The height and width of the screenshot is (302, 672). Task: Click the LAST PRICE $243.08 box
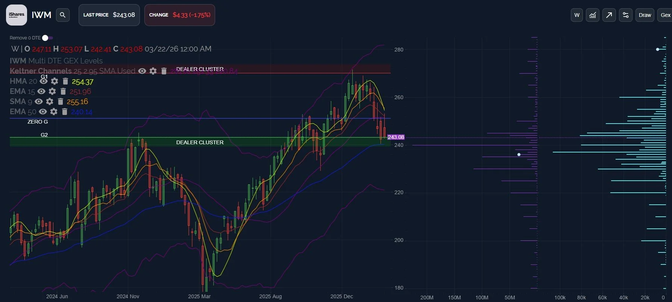[109, 15]
